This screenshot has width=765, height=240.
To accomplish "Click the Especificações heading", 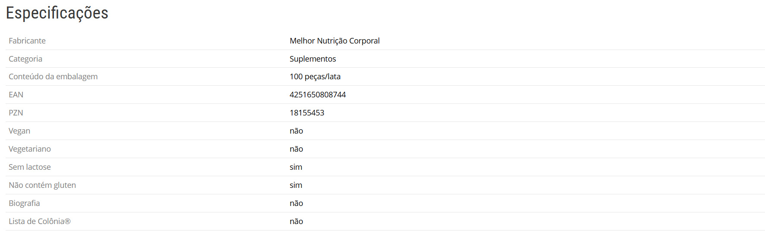I will [57, 13].
